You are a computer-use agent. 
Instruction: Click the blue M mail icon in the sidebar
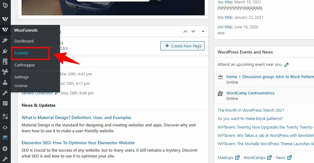5,137
